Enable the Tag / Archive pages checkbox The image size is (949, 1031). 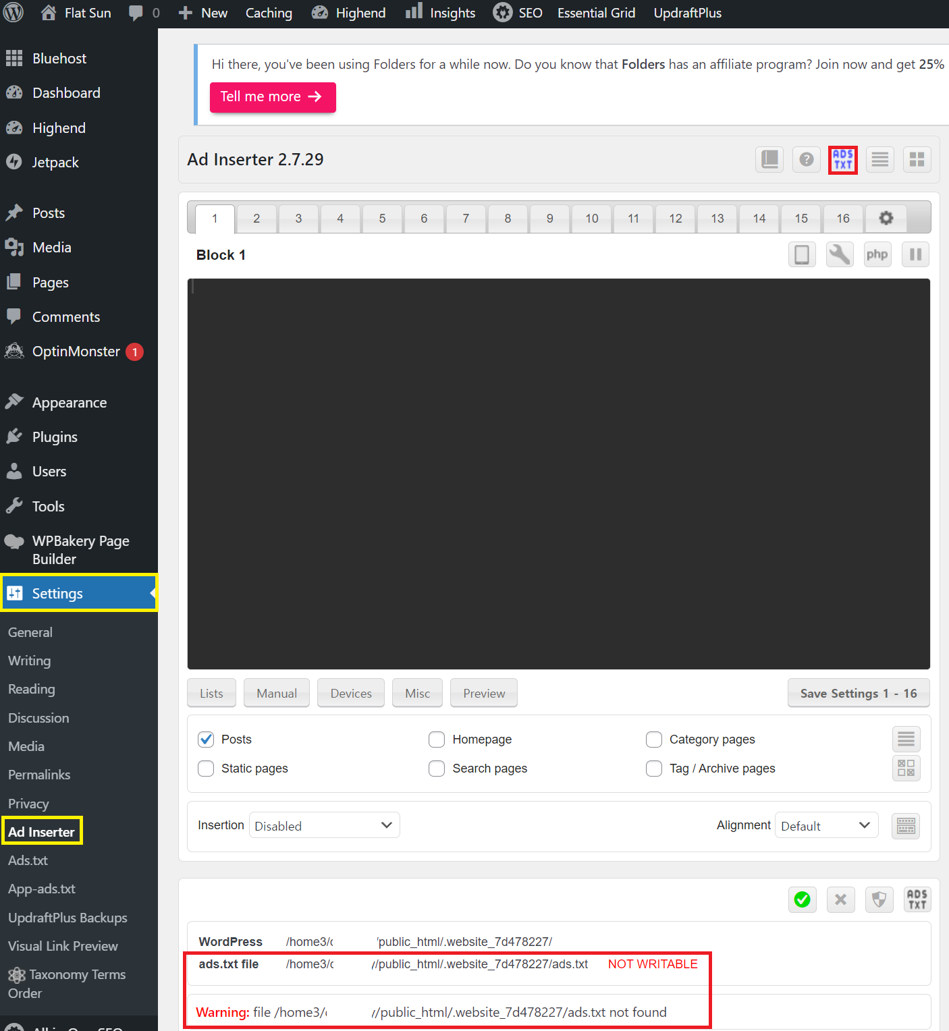(654, 769)
